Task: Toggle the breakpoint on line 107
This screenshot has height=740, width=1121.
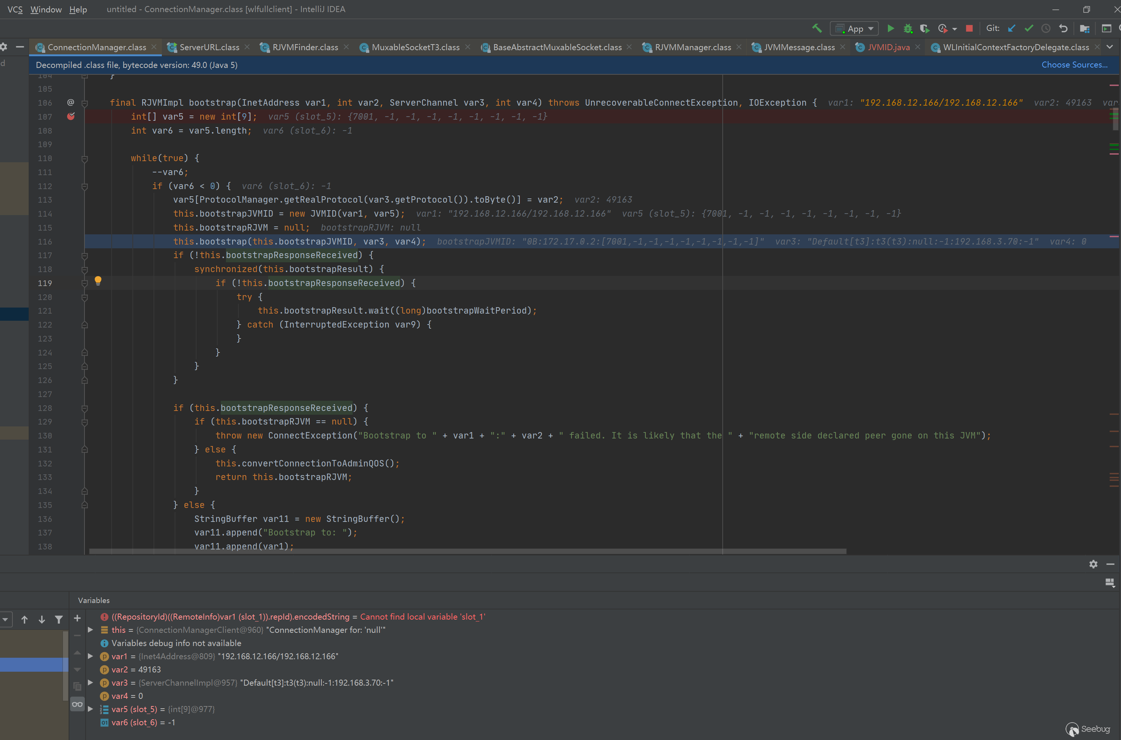Action: (x=71, y=116)
